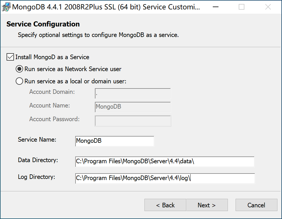Cancel the MongoDB installation

click(256, 205)
